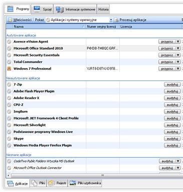
Task: Click the icon beside Microsoft Office Outlook Connector
Action: (x=9, y=168)
